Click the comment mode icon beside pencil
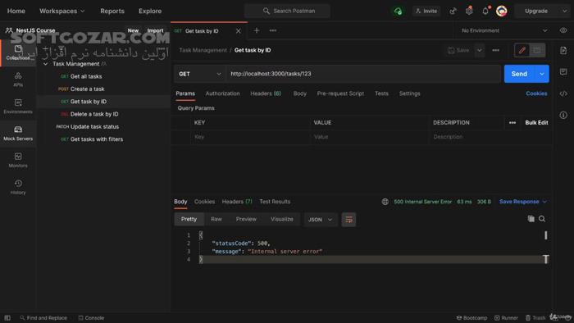Screen dimensions: 574x323 pyautogui.click(x=537, y=50)
